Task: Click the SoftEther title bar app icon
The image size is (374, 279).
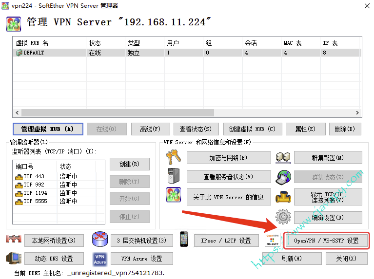Action: pyautogui.click(x=5, y=5)
